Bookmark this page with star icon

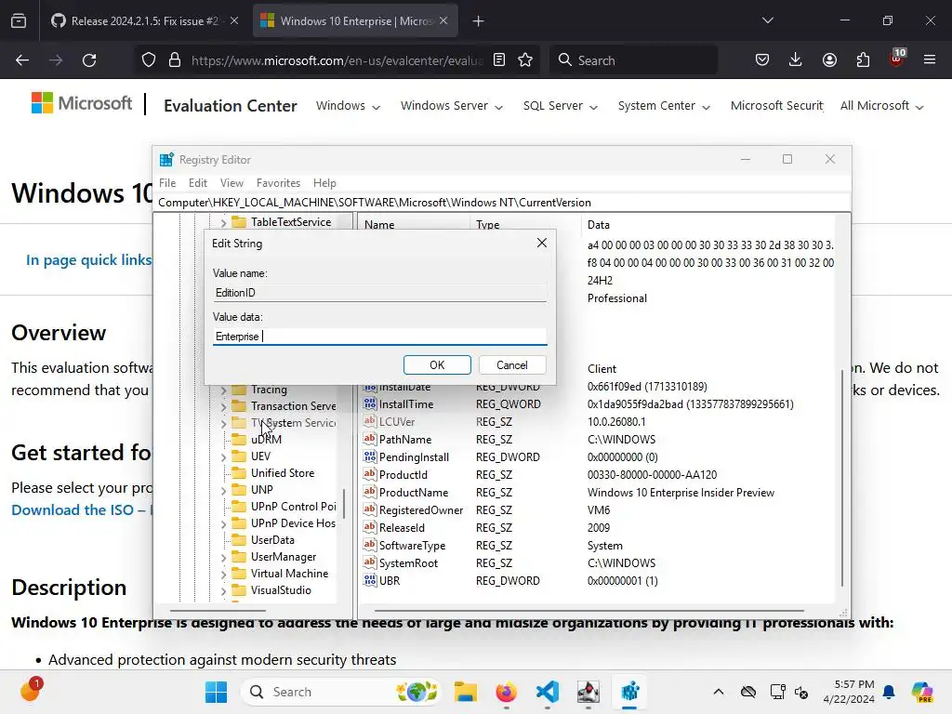click(525, 60)
